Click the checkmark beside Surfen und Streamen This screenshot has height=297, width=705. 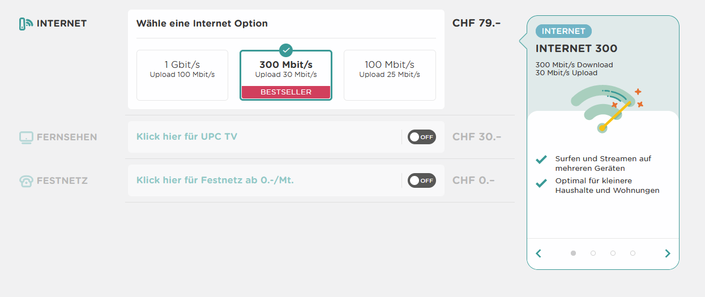(x=541, y=160)
